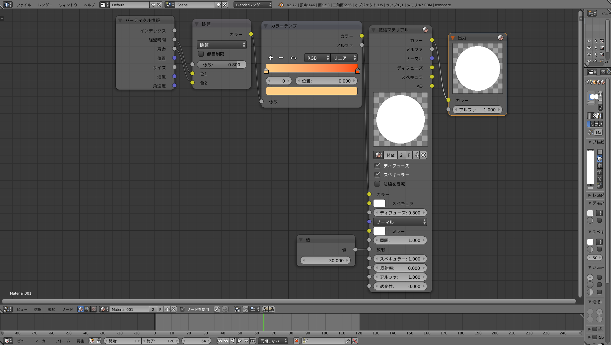
Task: Click the color ramp gradient bar
Action: coord(312,68)
